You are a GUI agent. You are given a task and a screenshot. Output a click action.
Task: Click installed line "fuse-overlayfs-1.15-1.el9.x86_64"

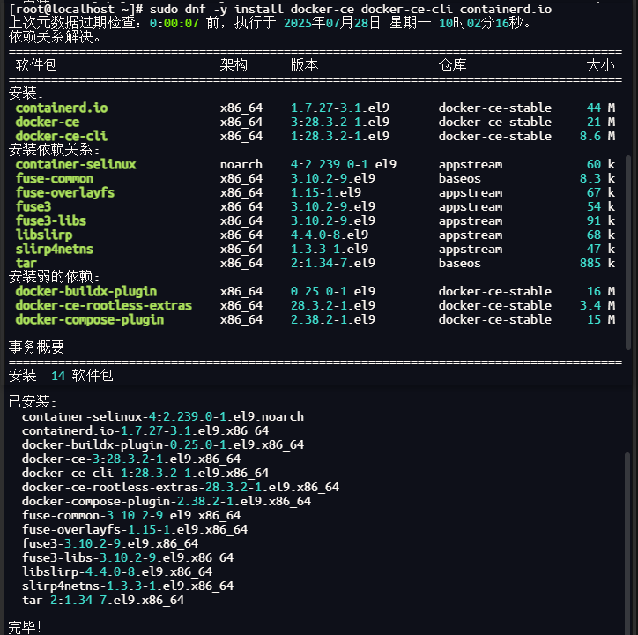click(135, 529)
